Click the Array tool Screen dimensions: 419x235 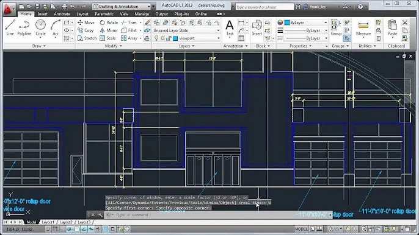point(129,38)
